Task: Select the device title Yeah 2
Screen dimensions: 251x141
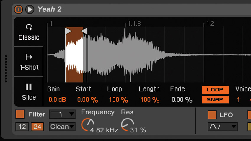Action: [x=50, y=9]
